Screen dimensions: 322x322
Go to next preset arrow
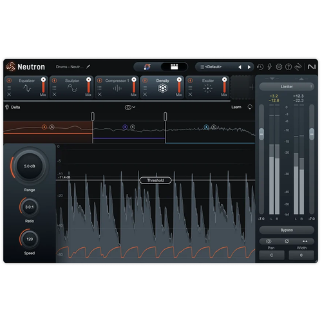[x=249, y=67]
